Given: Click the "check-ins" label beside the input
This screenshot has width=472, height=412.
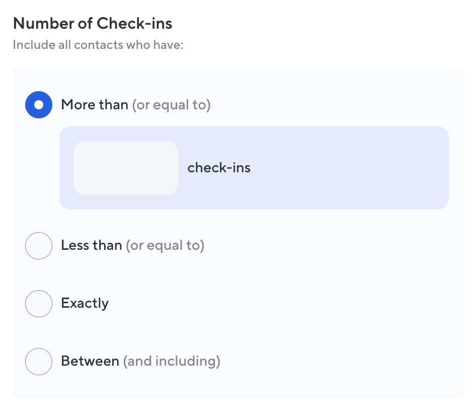Looking at the screenshot, I should [x=219, y=168].
